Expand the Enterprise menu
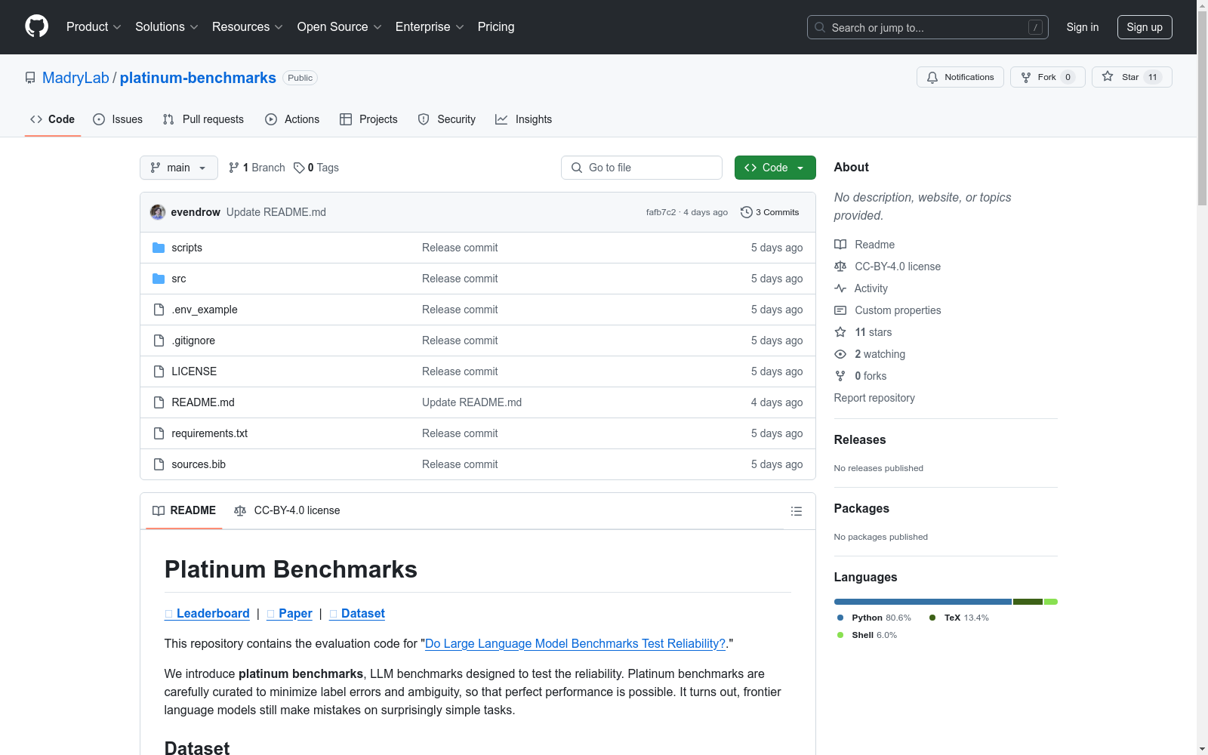The width and height of the screenshot is (1208, 755). pos(430,27)
